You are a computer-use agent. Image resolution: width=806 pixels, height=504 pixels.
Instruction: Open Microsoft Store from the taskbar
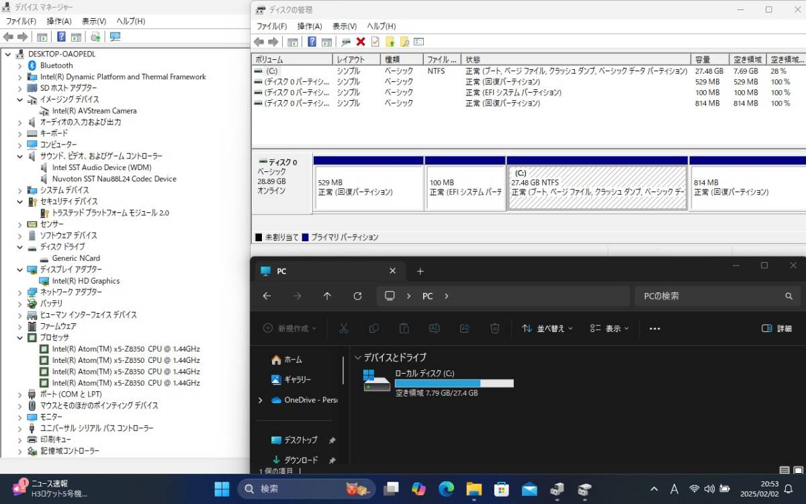[502, 489]
